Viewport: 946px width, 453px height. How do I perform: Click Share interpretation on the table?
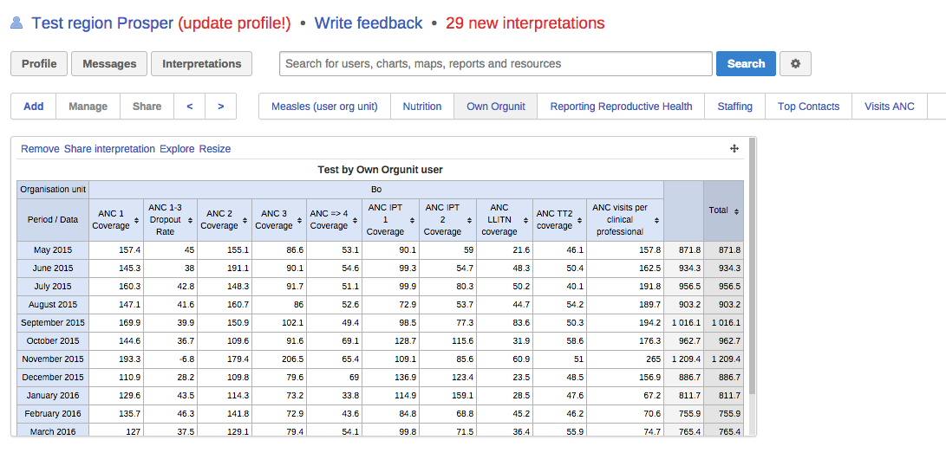[x=109, y=149]
